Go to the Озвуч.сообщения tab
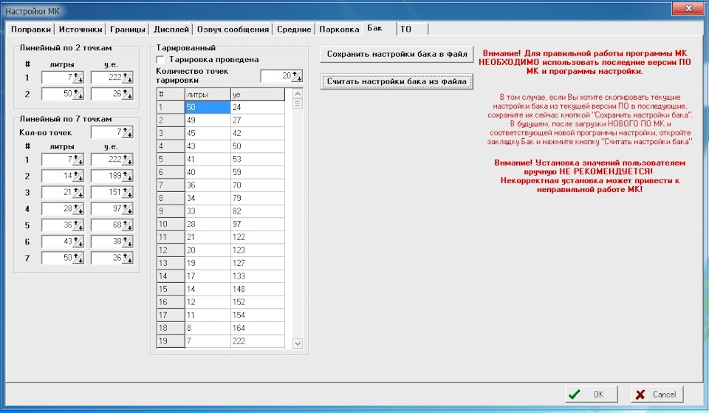The image size is (709, 413). [233, 30]
